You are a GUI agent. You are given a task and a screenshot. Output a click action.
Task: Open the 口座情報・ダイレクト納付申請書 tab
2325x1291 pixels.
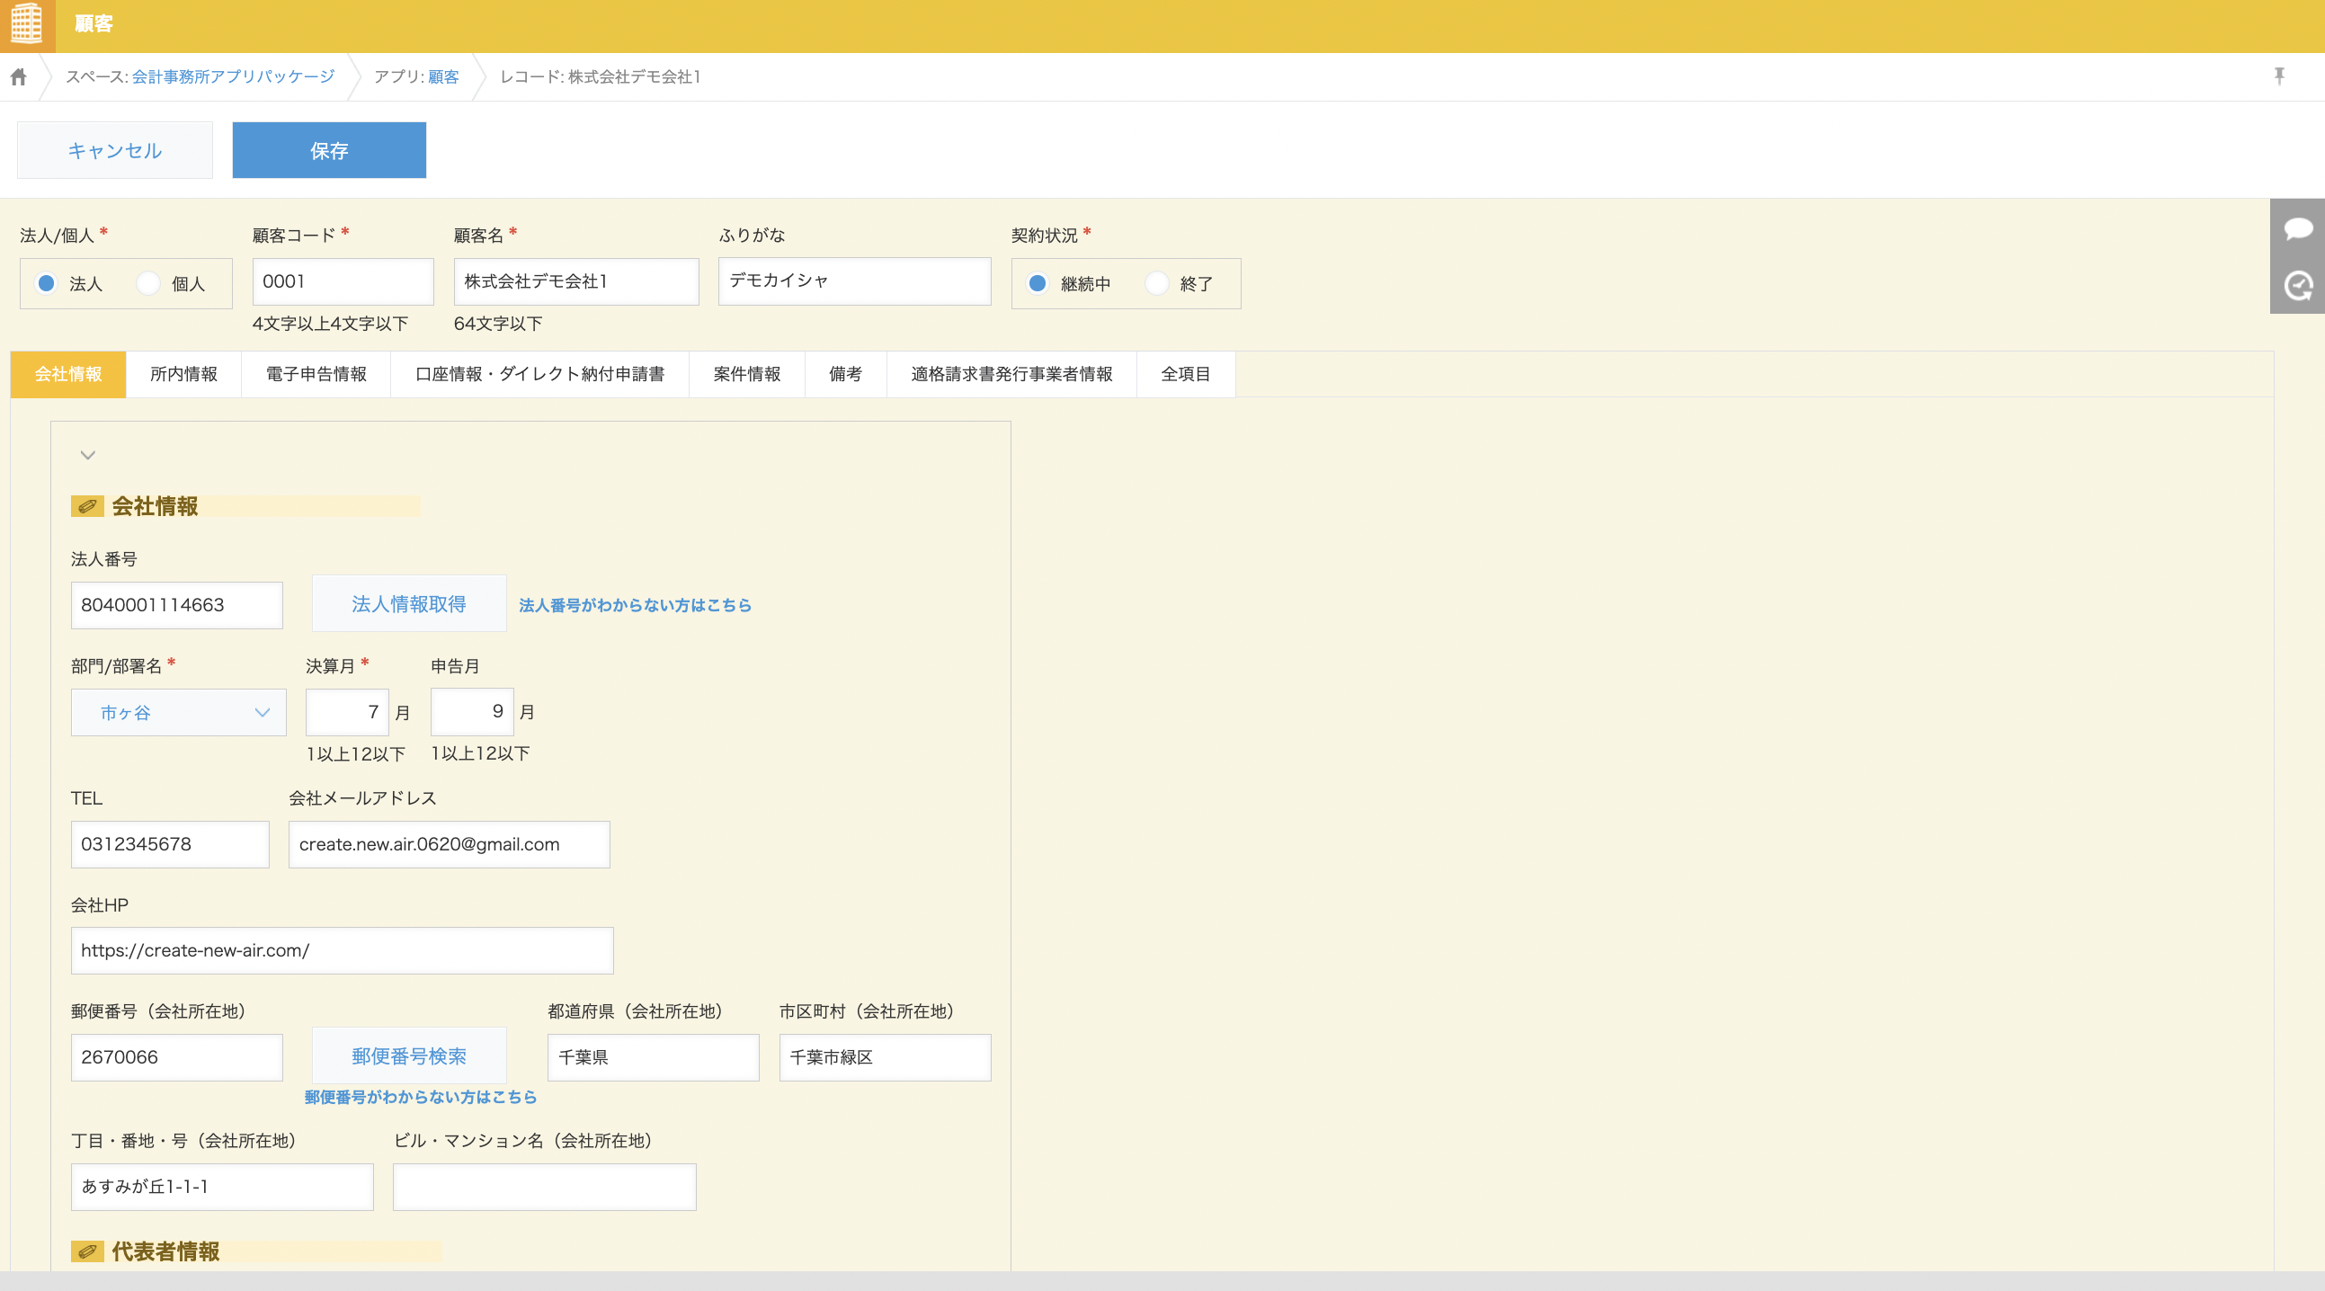(x=539, y=374)
